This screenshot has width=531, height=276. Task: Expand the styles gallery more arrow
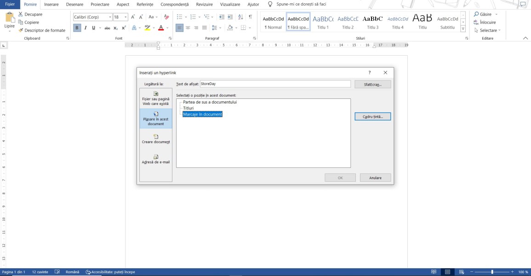463,29
